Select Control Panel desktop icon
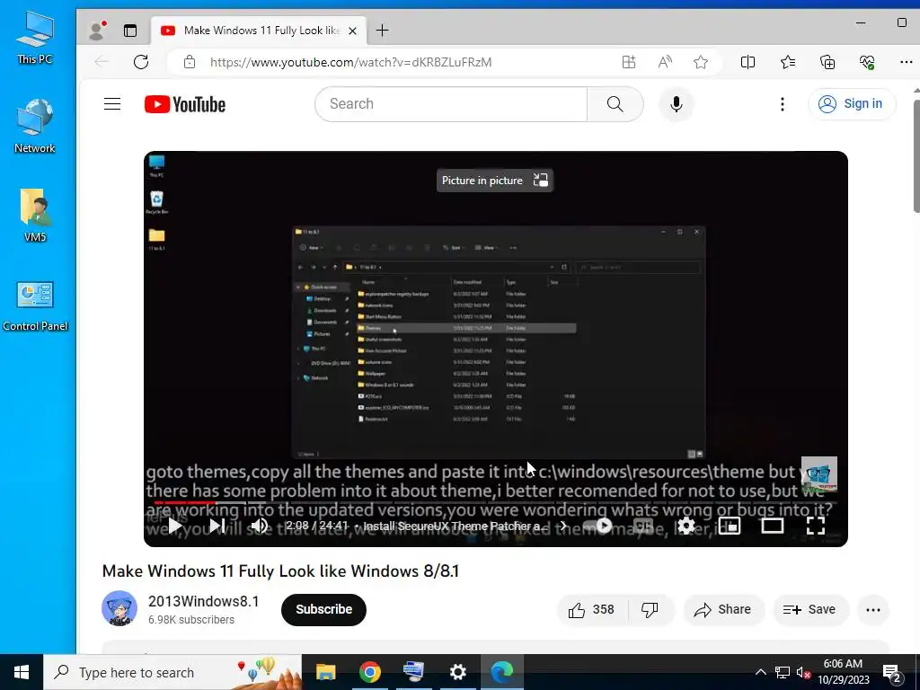920x690 pixels. click(35, 306)
